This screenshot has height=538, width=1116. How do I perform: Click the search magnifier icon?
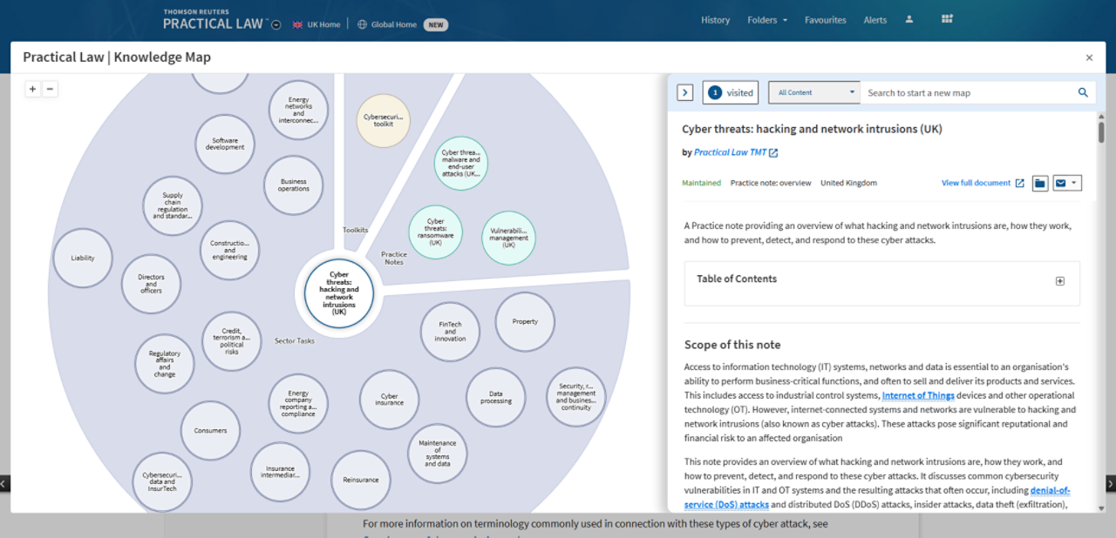click(1083, 93)
